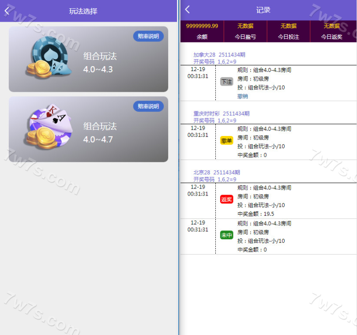Open 赔率说明 on the 4.0~4.3 card
This screenshot has width=357, height=335.
(x=148, y=36)
